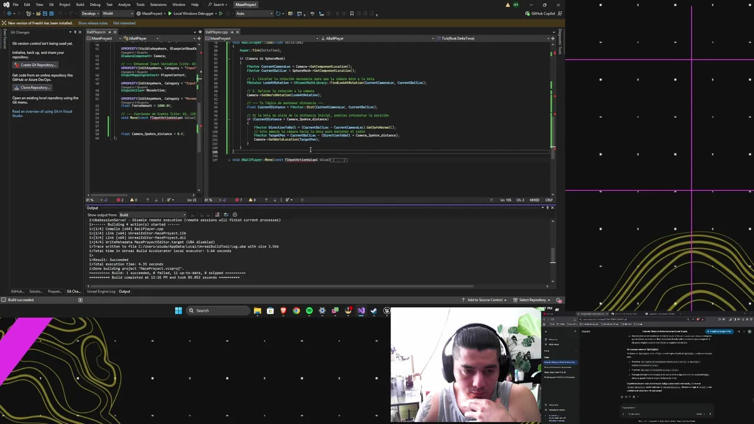This screenshot has height=424, width=754.
Task: Open the Tick(float DeltaTime) member dropdown
Action: pos(495,38)
